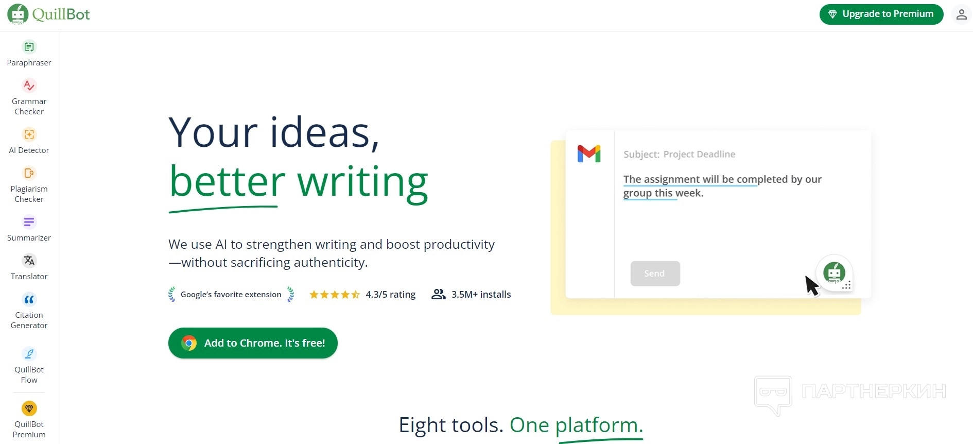Click the underlined 'The assignment will be completed' text
This screenshot has width=973, height=444.
705,179
